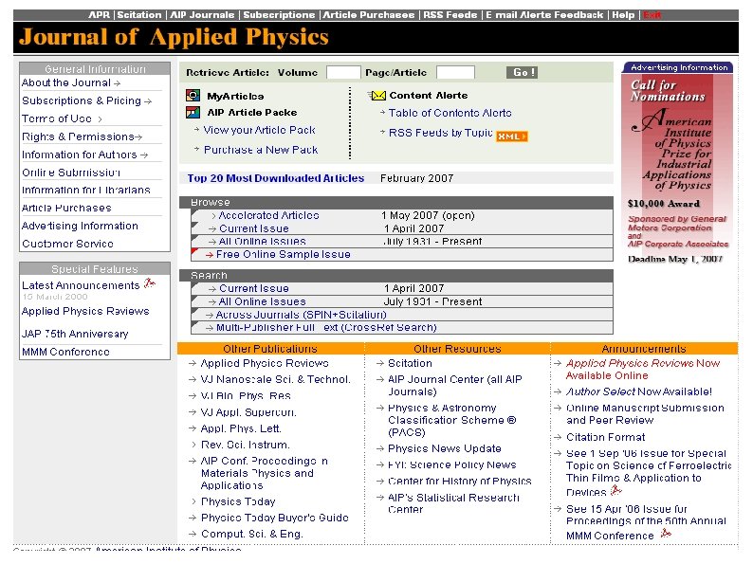
Task: Open VJ Nanoscale Sci. & Technol. link
Action: [276, 379]
